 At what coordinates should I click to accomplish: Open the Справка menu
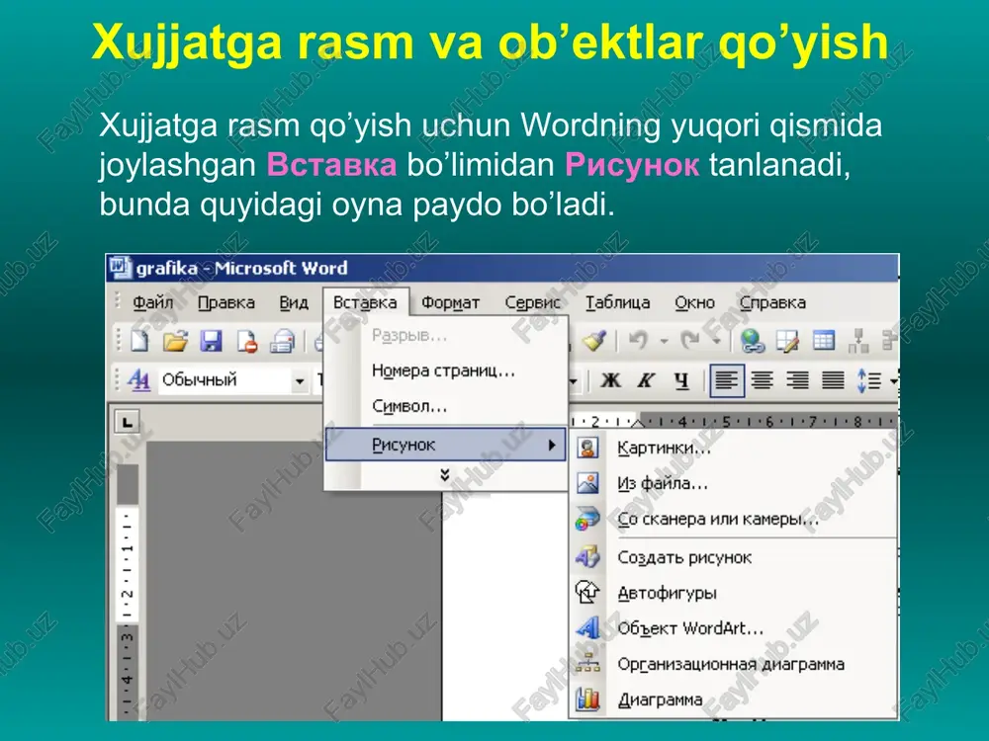[772, 302]
